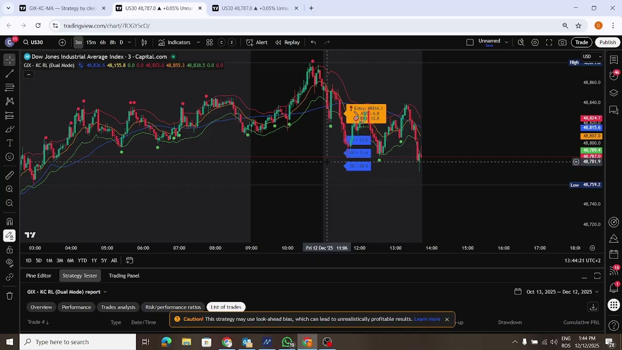Switch to Overview report tab
The width and height of the screenshot is (622, 350).
click(41, 307)
